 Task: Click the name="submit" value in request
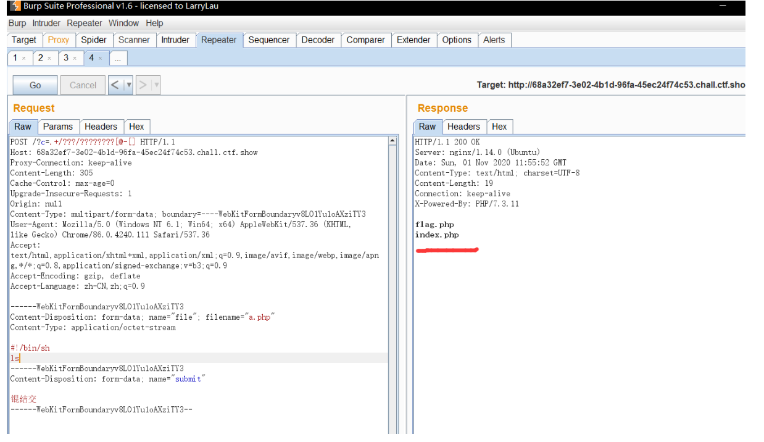pos(188,379)
